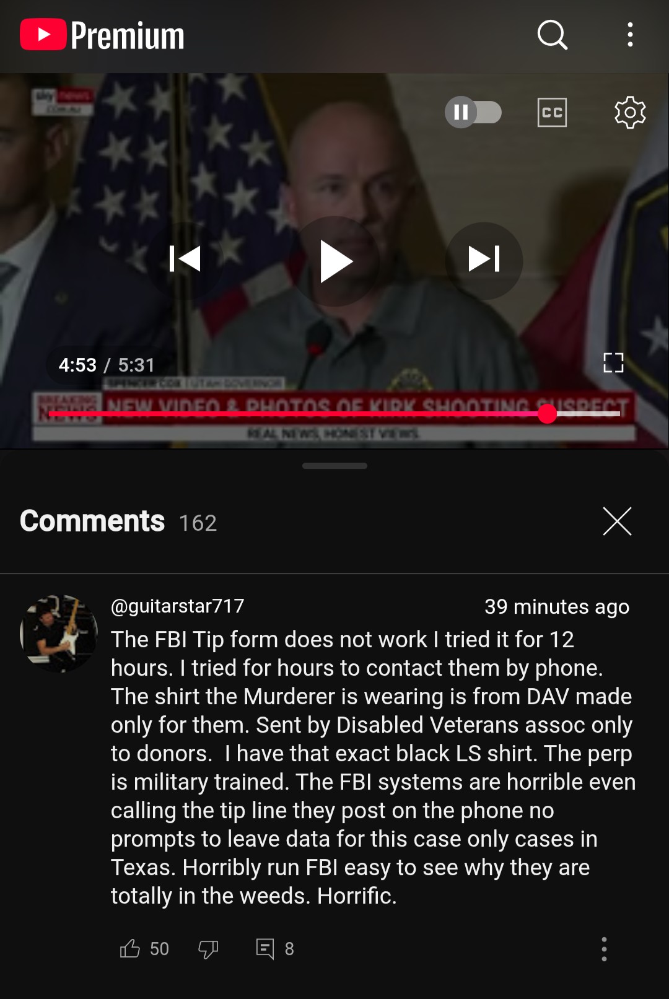This screenshot has height=999, width=669.
Task: Open the top-right three-dot menu
Action: 630,35
